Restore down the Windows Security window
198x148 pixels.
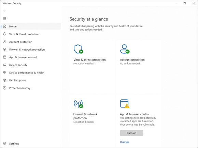185,3
